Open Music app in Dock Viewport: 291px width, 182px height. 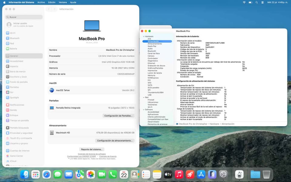[x=179, y=174]
